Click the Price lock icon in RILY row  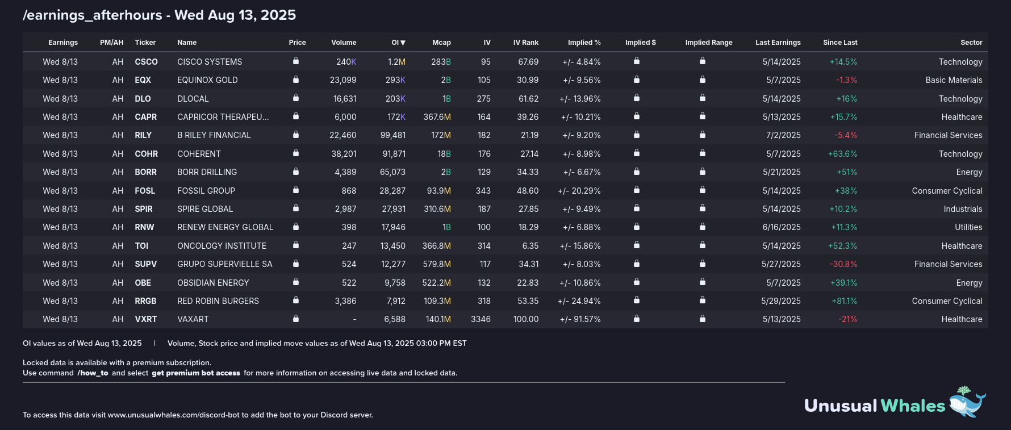click(296, 135)
